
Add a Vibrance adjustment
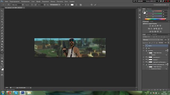pos(160,26)
